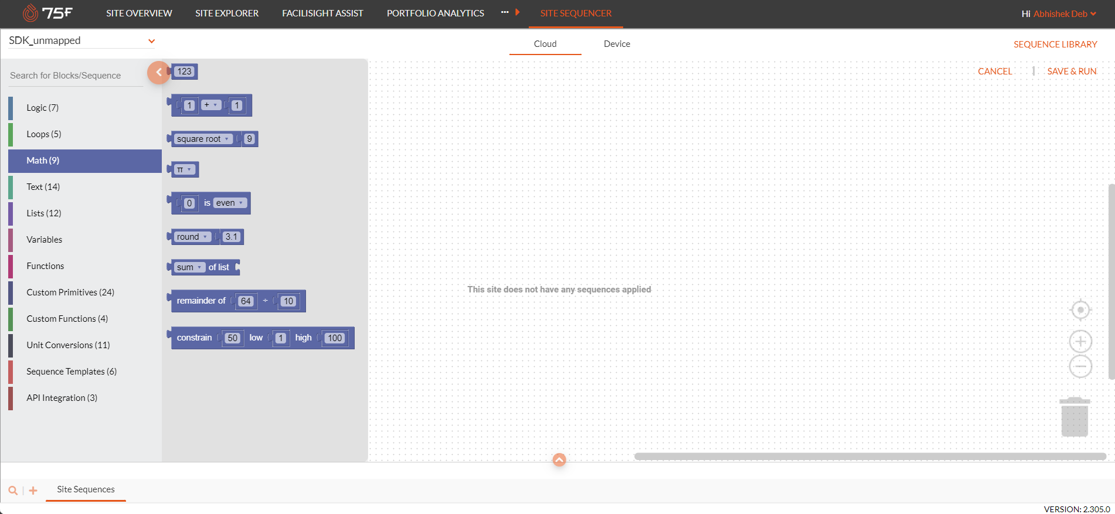Switch to the Cloud tab
The image size is (1115, 514).
pyautogui.click(x=545, y=44)
